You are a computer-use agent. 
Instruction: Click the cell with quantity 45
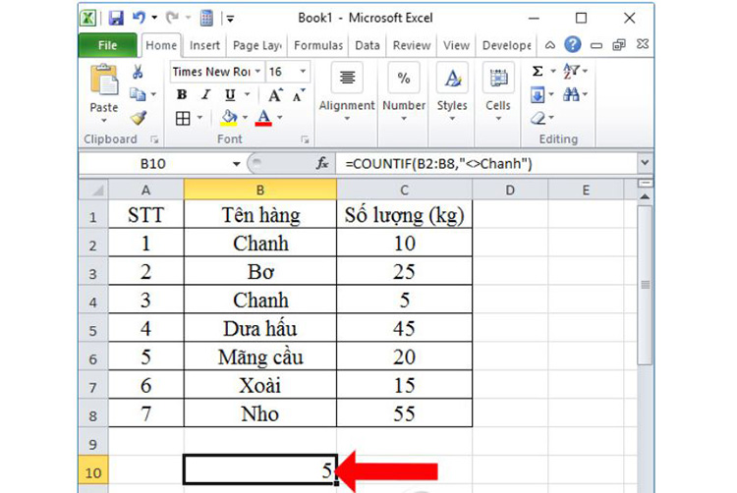point(404,328)
